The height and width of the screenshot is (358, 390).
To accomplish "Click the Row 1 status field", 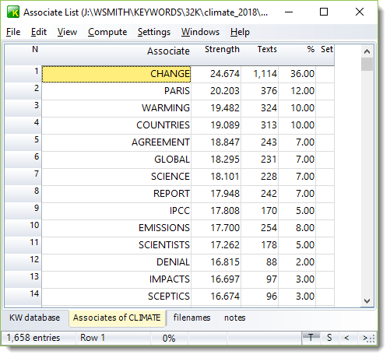I will pyautogui.click(x=114, y=338).
